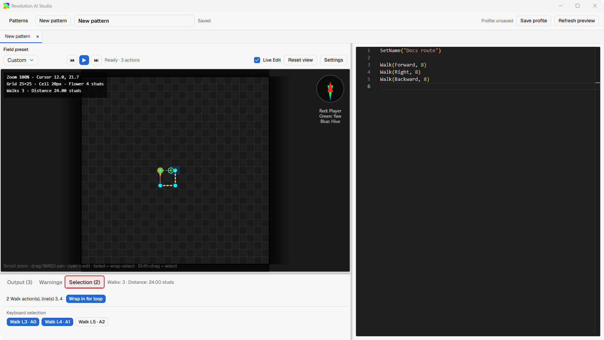
Task: Select the Walk L5 · A2 chip
Action: click(x=92, y=322)
